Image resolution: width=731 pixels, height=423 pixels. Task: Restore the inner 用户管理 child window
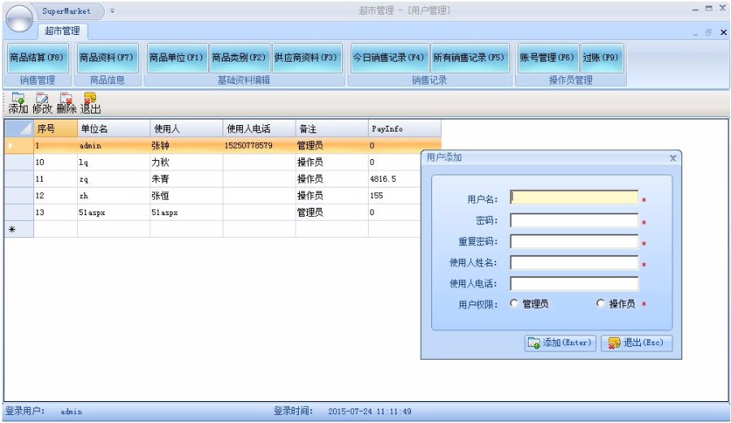tap(708, 32)
